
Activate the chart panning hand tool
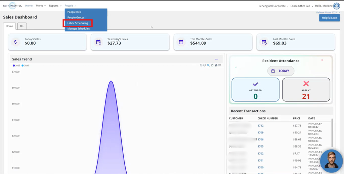pyautogui.click(x=212, y=65)
